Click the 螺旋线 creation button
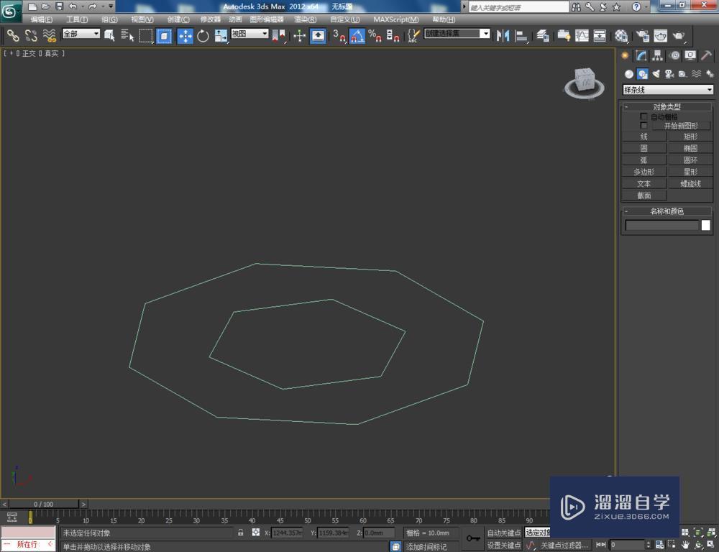 [690, 183]
